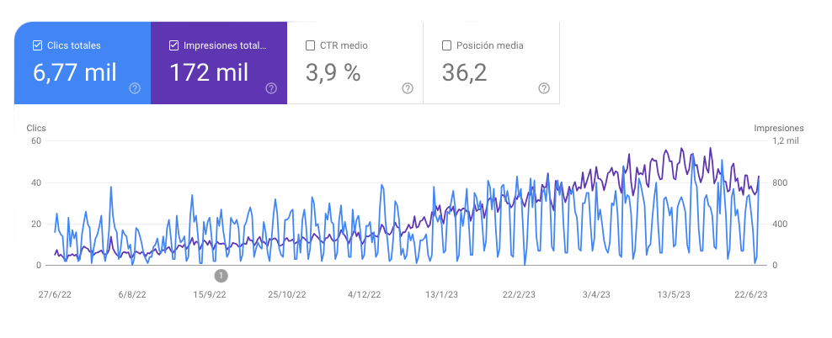Click the 13/1/23 date label
The width and height of the screenshot is (832, 338).
pos(441,295)
